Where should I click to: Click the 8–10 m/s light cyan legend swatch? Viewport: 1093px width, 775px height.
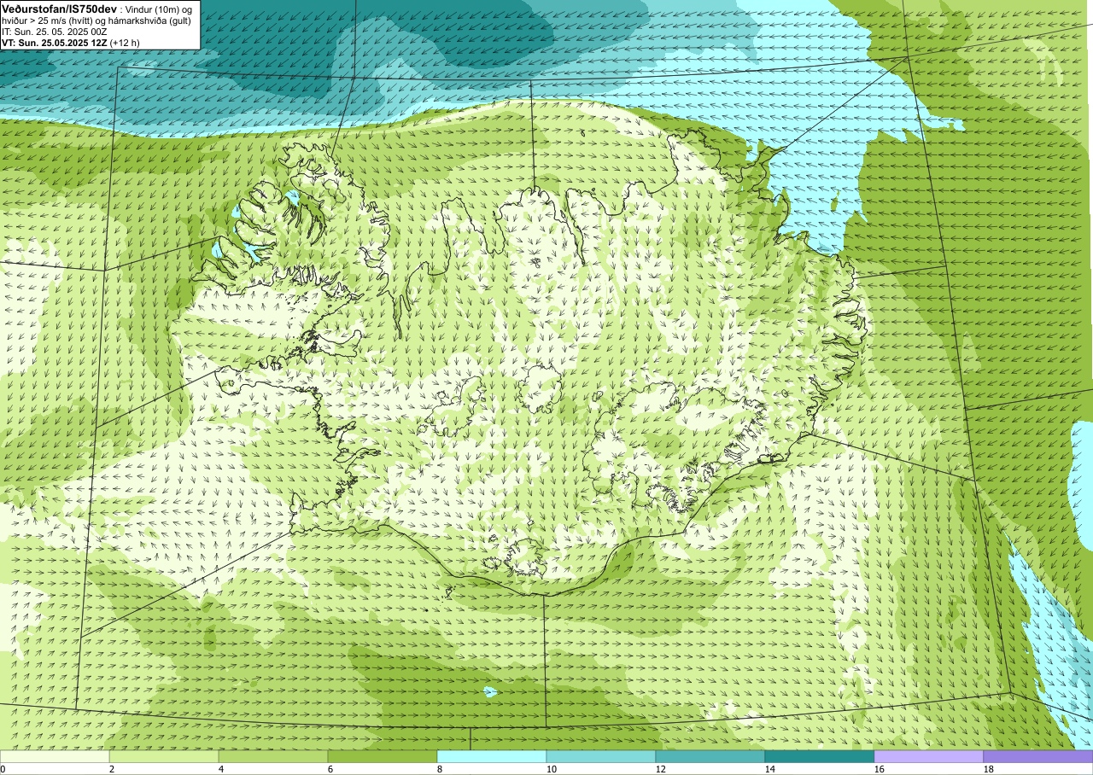(492, 756)
